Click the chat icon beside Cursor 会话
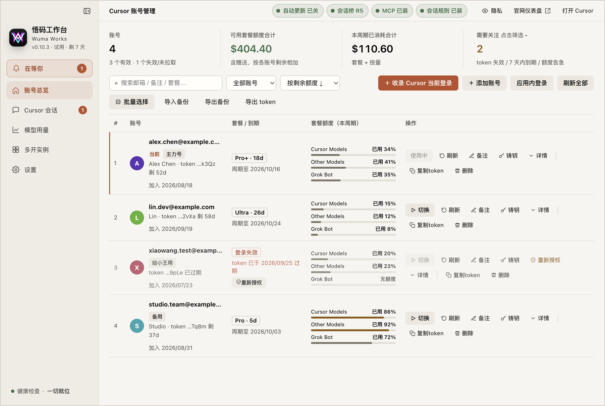 pyautogui.click(x=16, y=110)
